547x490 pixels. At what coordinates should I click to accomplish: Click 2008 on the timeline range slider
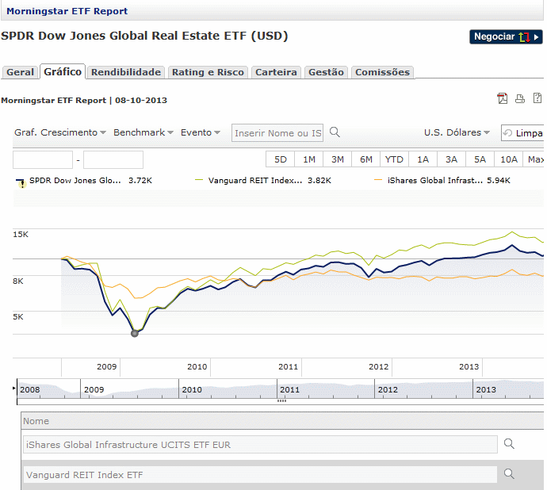point(30,389)
